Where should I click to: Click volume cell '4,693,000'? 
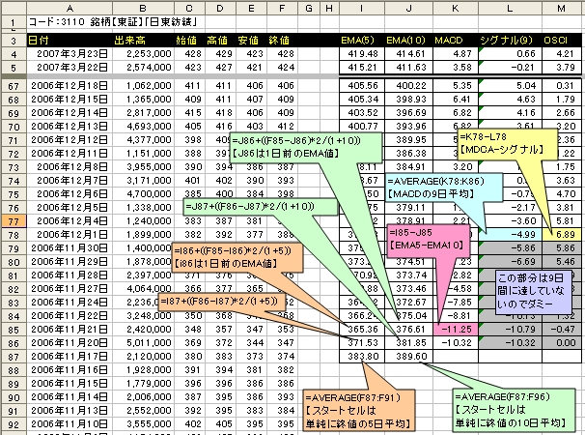tap(143, 127)
